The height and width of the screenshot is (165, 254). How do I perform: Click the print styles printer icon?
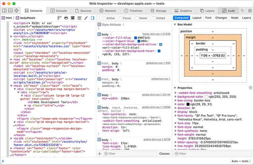(x=66, y=18)
